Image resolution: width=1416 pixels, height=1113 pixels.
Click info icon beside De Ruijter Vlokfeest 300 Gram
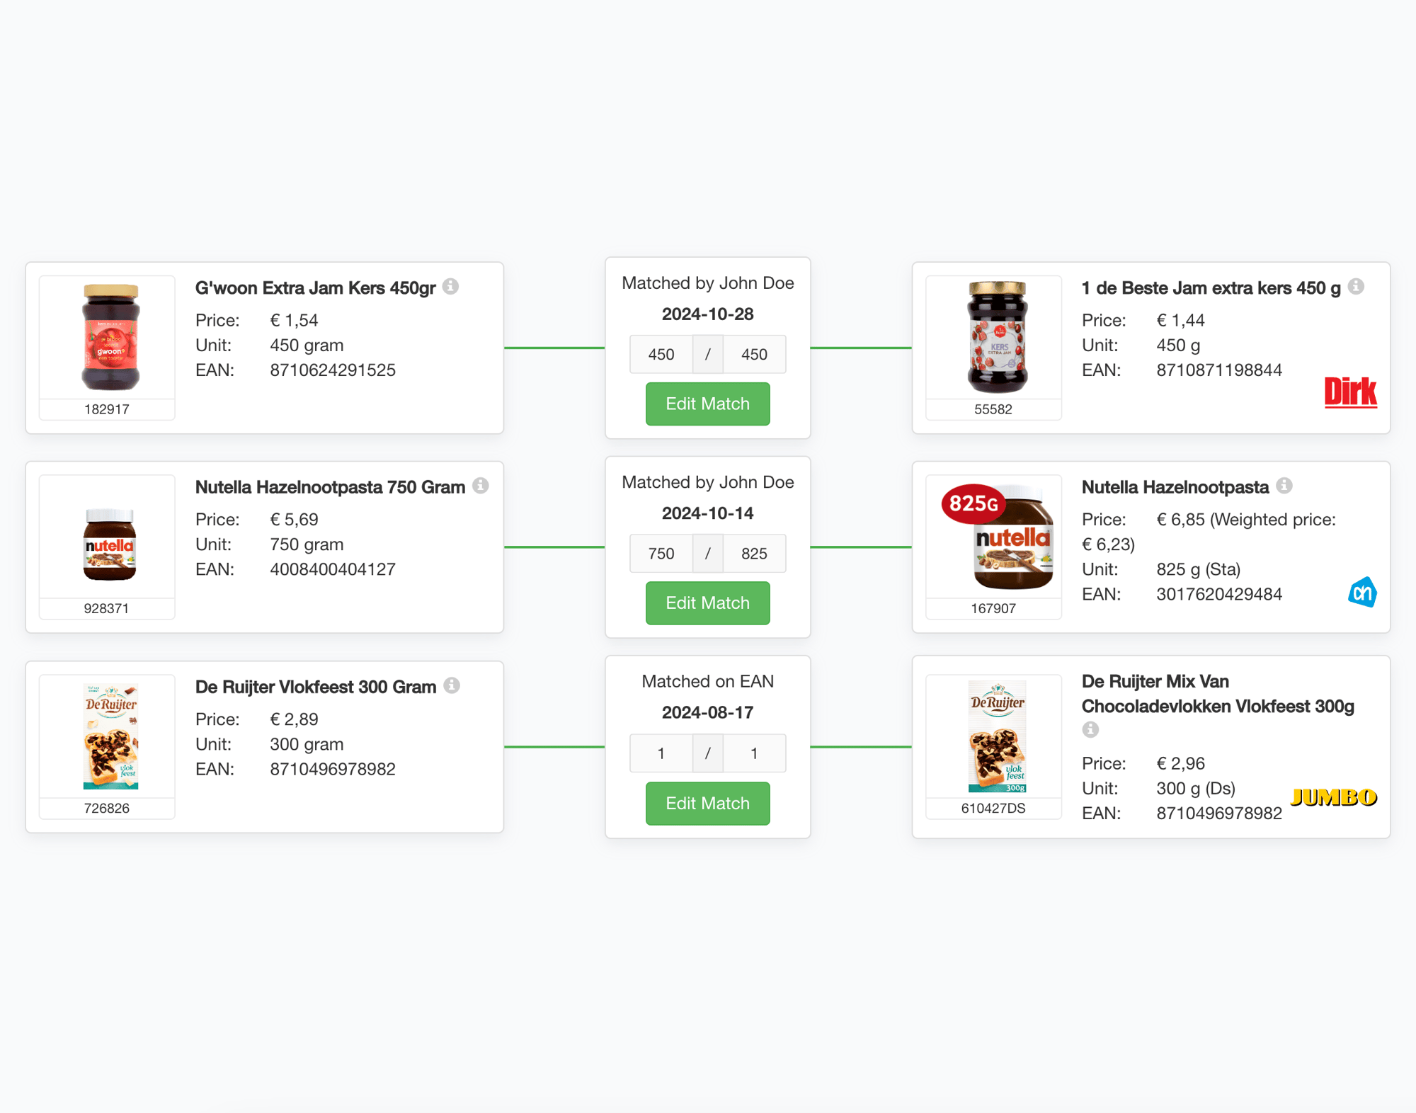pos(452,685)
